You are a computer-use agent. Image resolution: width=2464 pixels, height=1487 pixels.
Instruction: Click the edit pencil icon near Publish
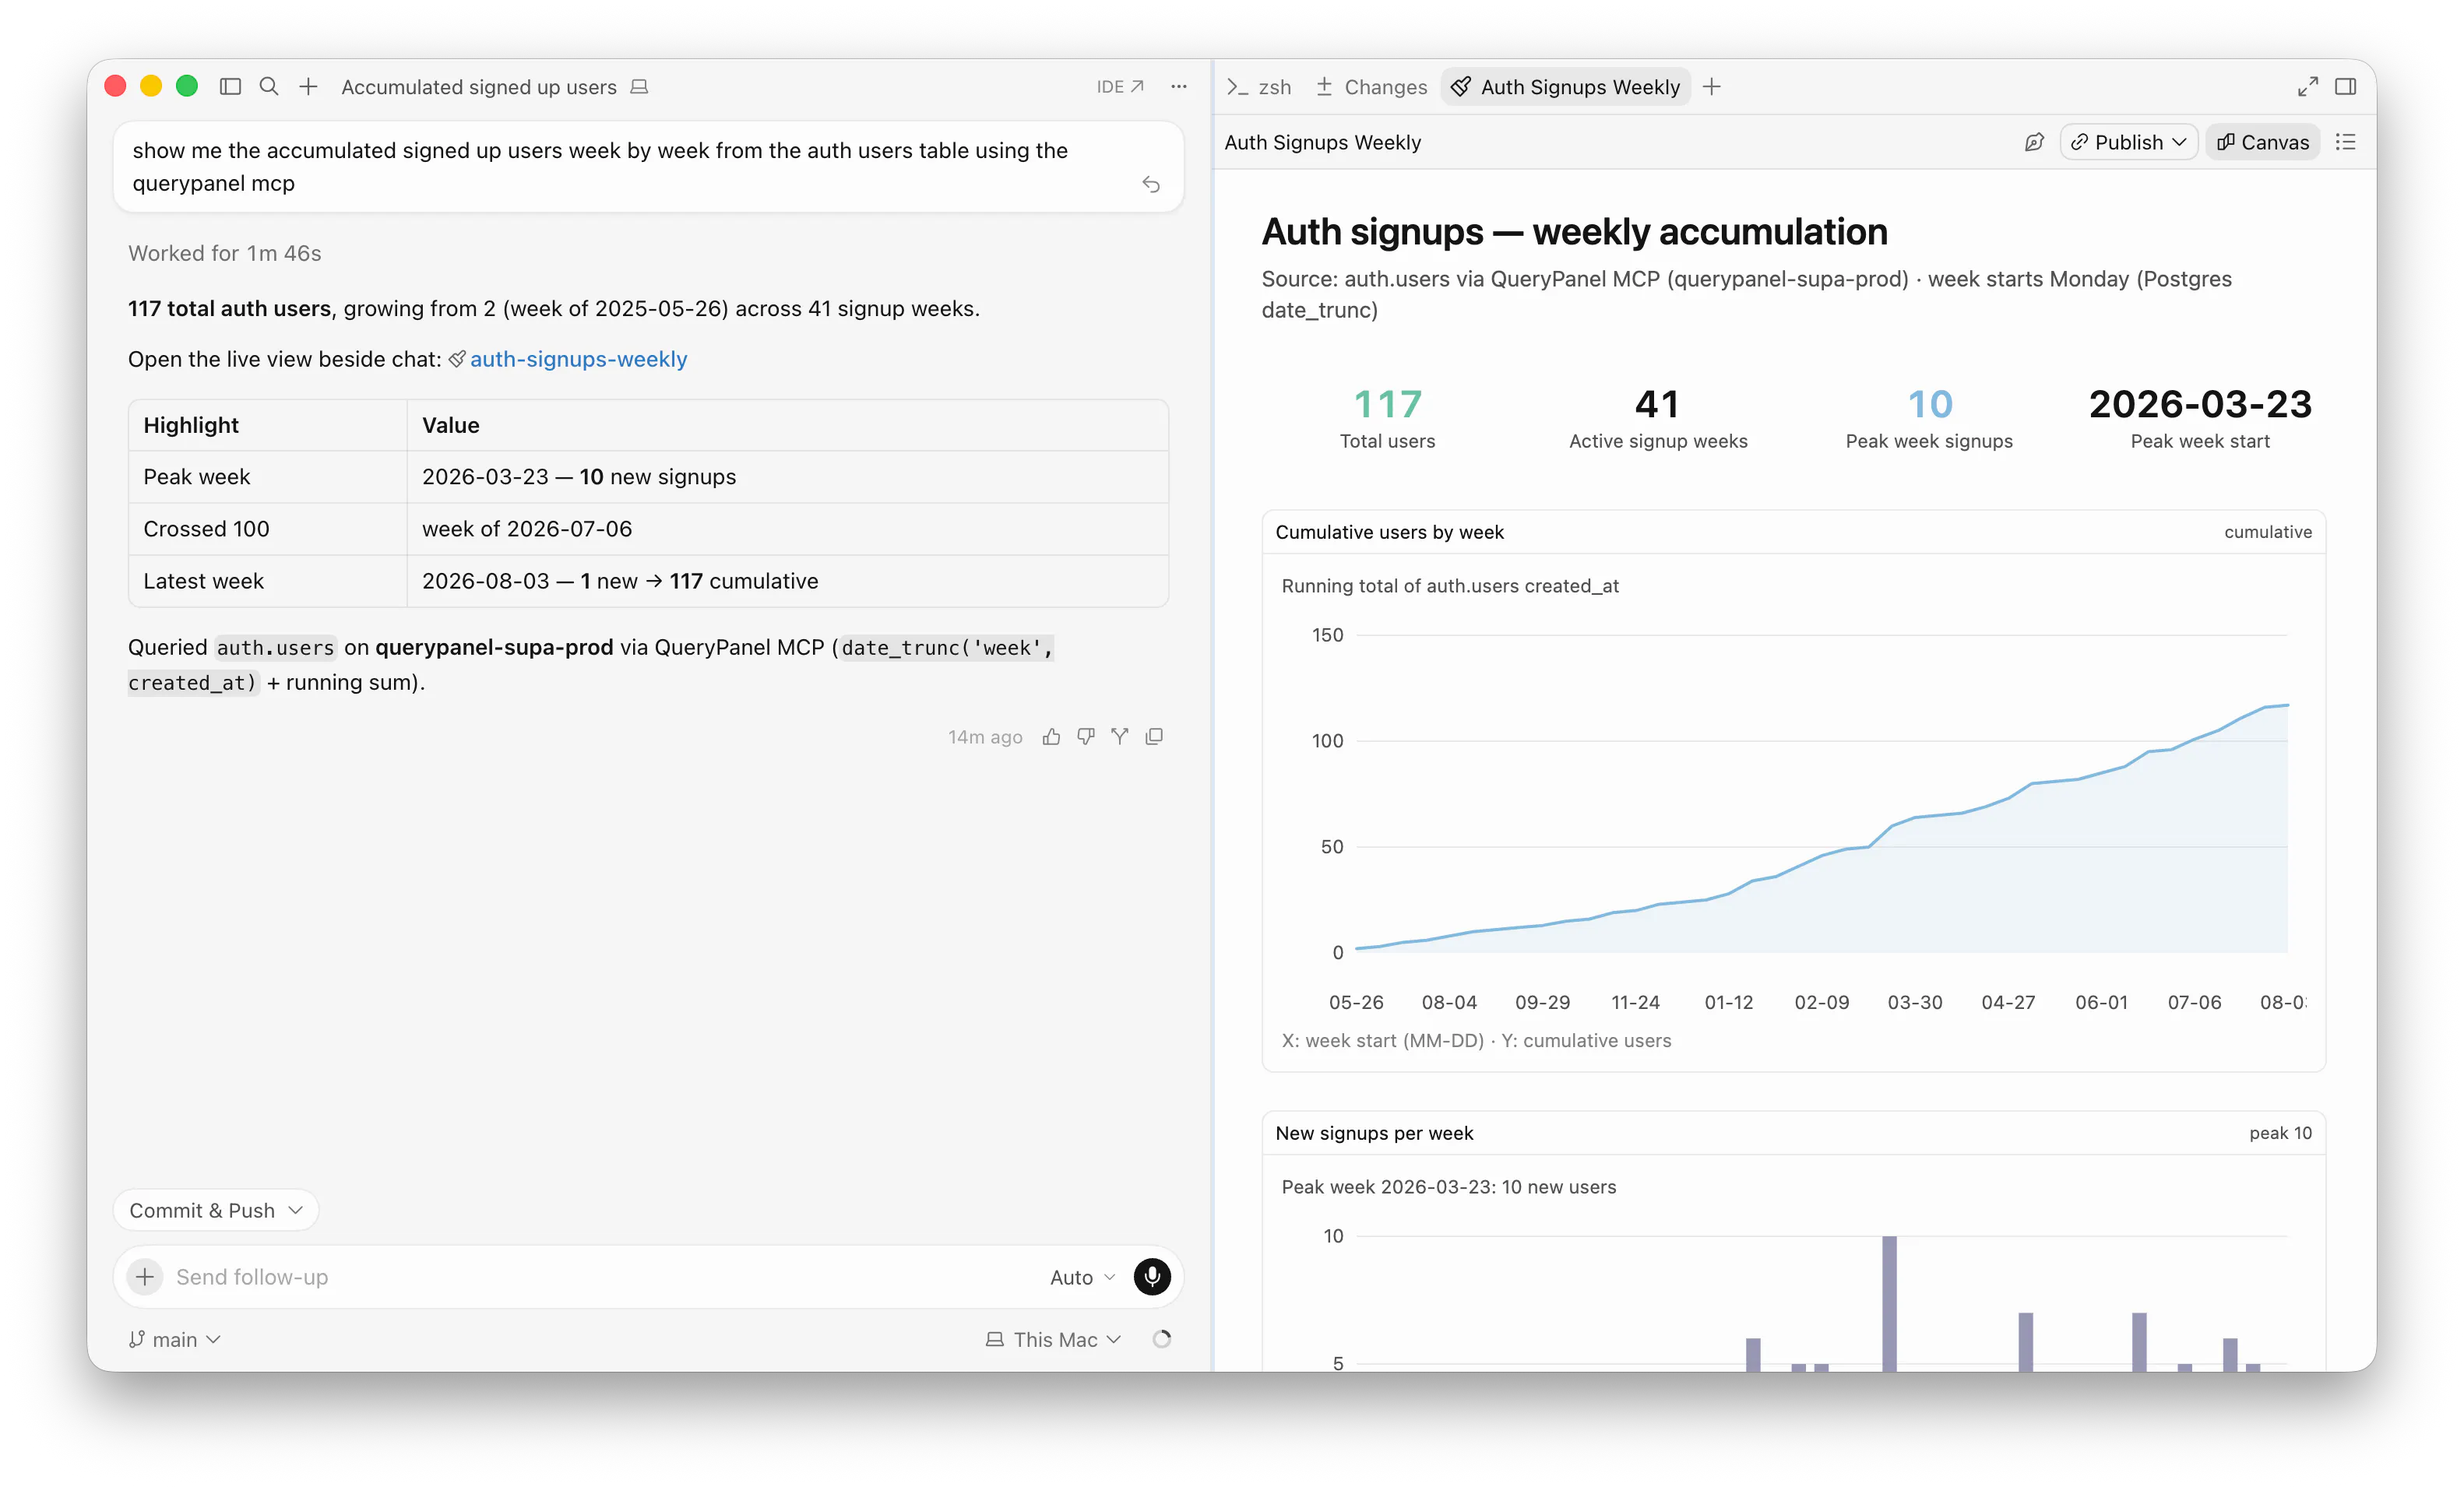pos(2034,142)
